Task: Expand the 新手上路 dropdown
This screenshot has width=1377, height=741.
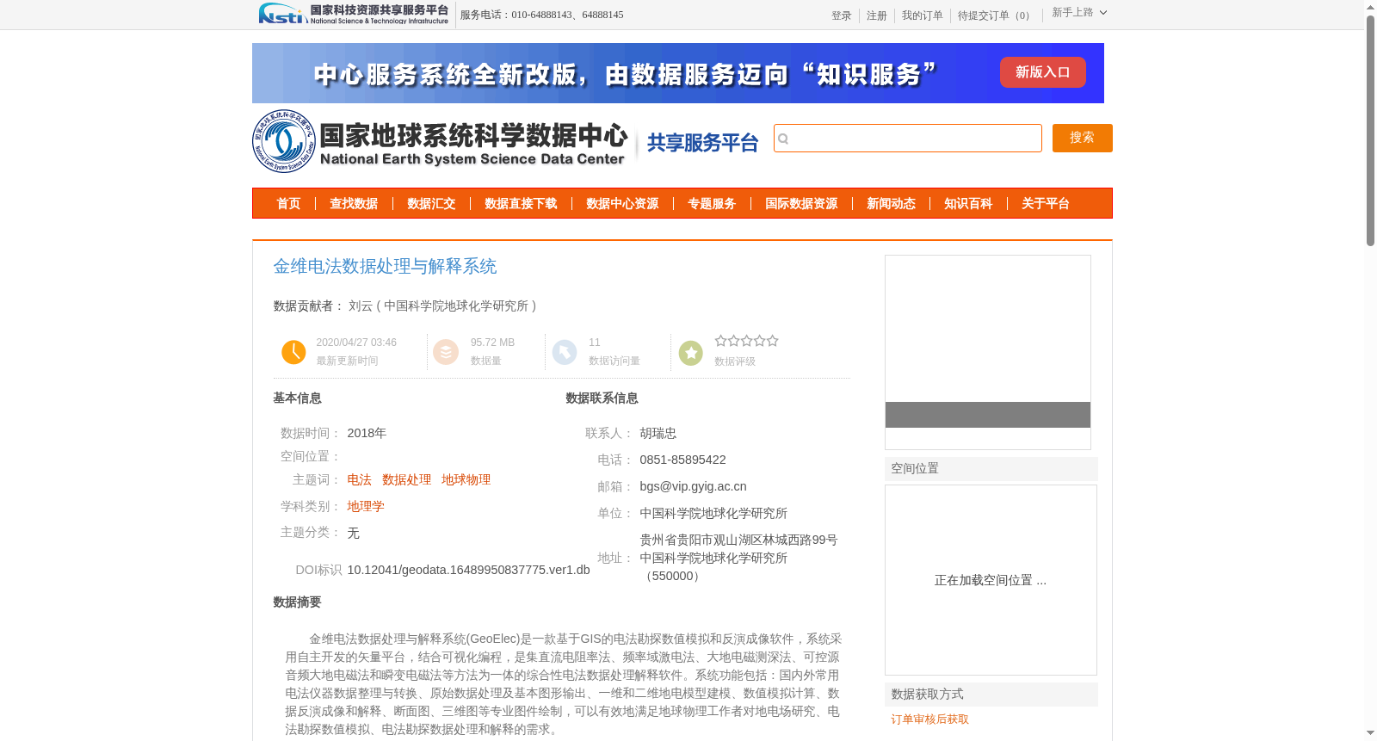Action: [1079, 13]
